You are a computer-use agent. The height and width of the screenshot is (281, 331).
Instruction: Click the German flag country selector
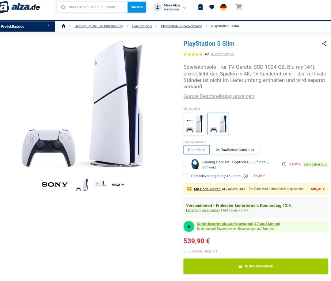pyautogui.click(x=223, y=7)
